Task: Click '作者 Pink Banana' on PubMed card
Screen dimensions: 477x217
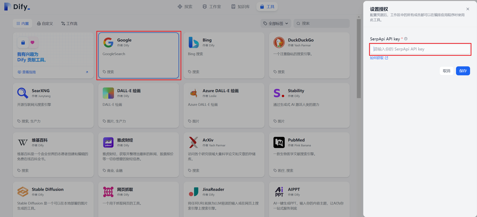Action: click(x=299, y=145)
